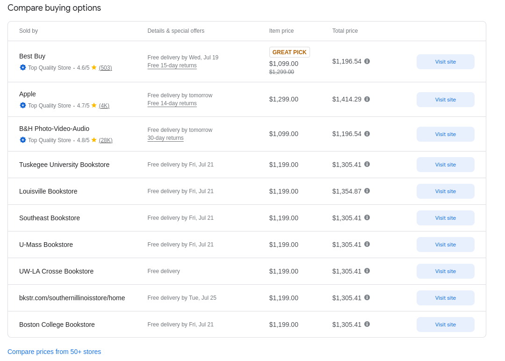Screen dimensions: 505x361
Task: Click B&H 30-day returns link
Action: click(166, 138)
